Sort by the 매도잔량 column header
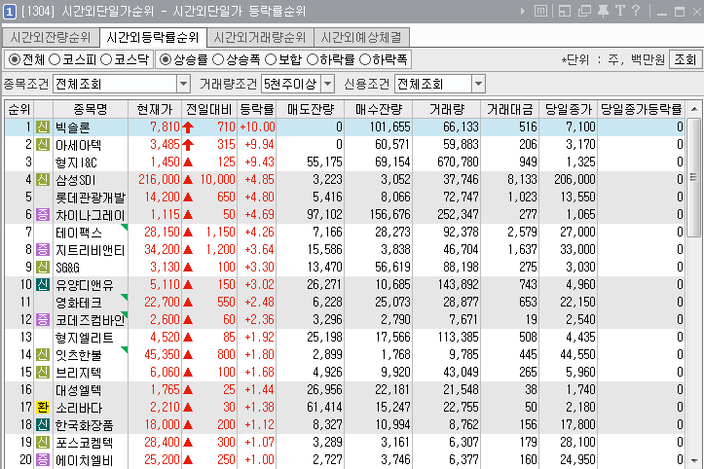Screen dimensions: 704x469 (311, 109)
